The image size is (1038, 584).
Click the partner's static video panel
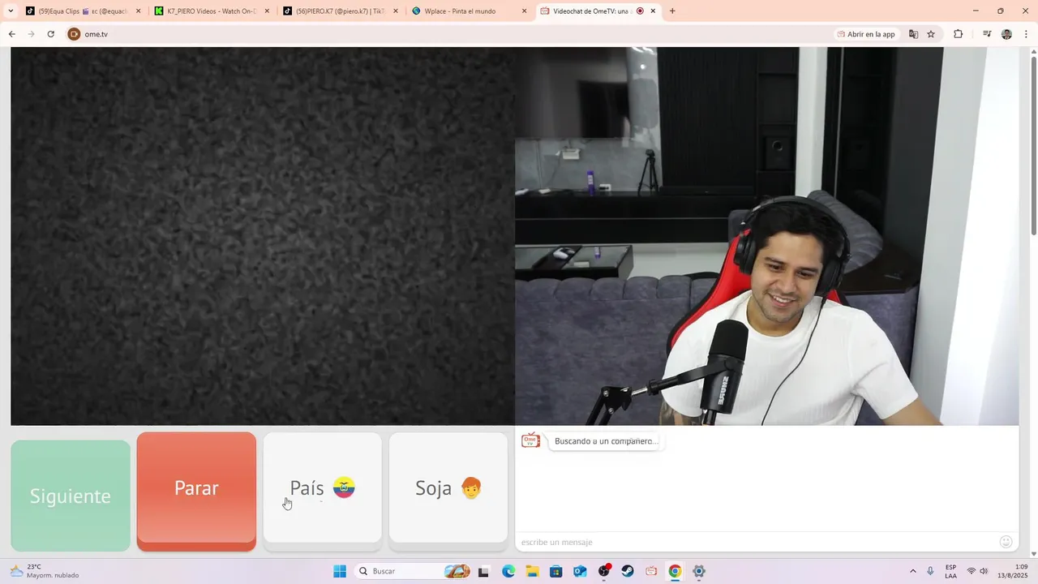pos(263,236)
